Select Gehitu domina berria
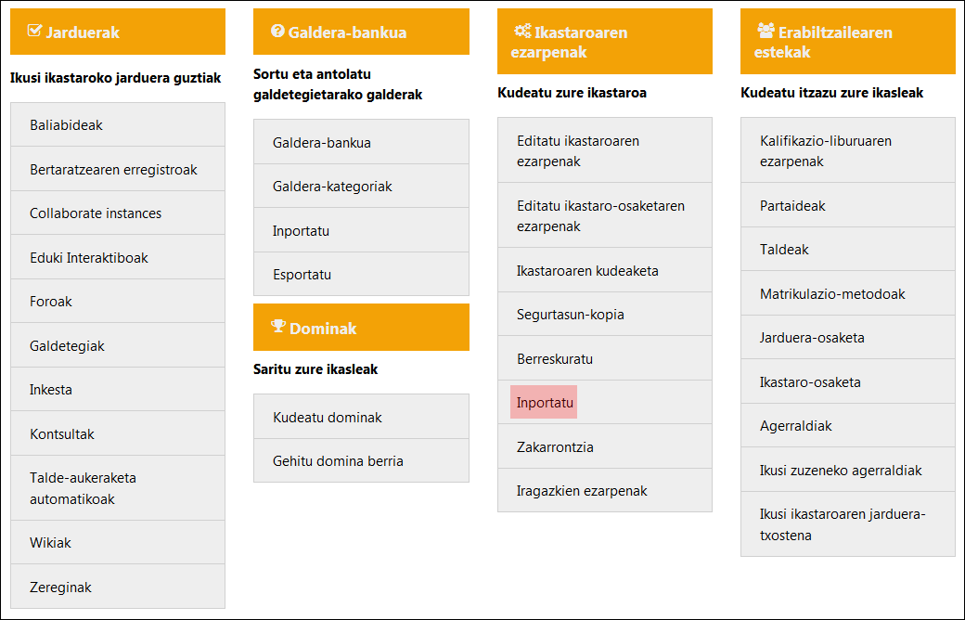 338,461
